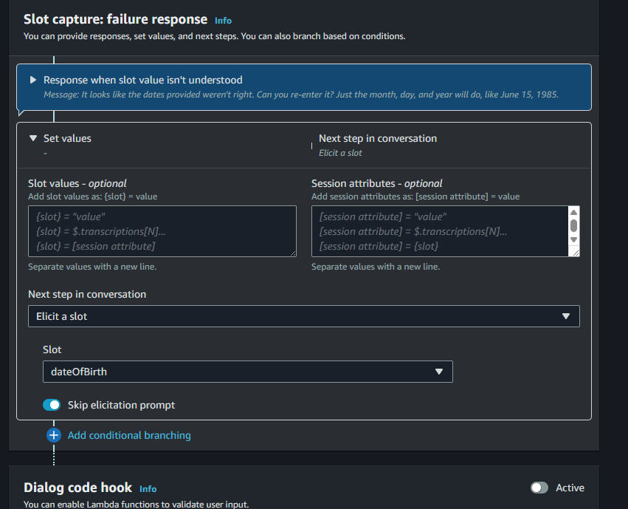Grab the resize handle of Slot values box

[x=292, y=253]
